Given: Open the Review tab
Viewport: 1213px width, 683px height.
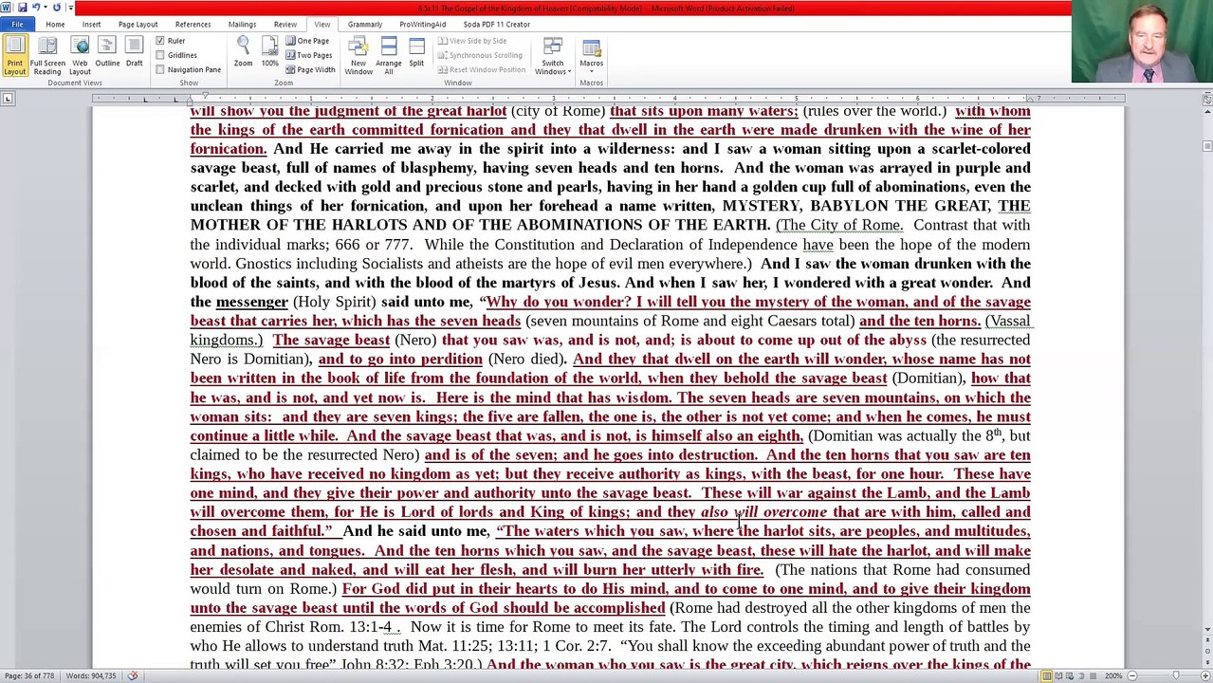Looking at the screenshot, I should pyautogui.click(x=285, y=24).
